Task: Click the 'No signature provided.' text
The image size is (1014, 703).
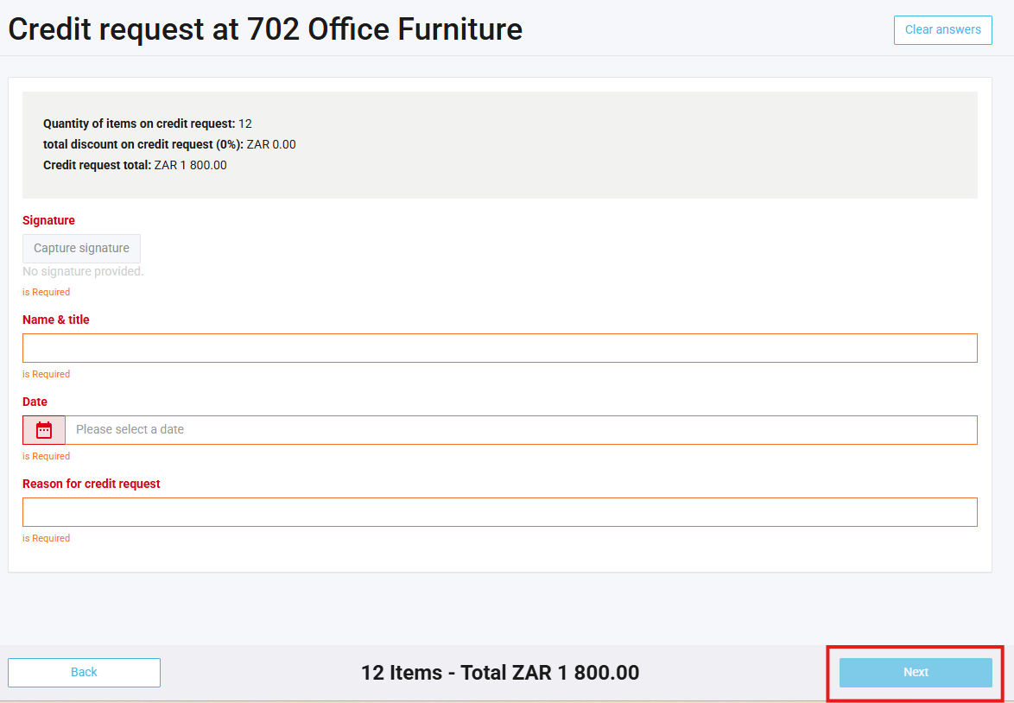Action: pos(83,271)
